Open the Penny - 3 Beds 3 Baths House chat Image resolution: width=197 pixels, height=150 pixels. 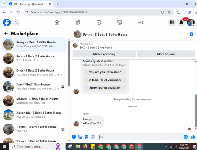[x=34, y=44]
